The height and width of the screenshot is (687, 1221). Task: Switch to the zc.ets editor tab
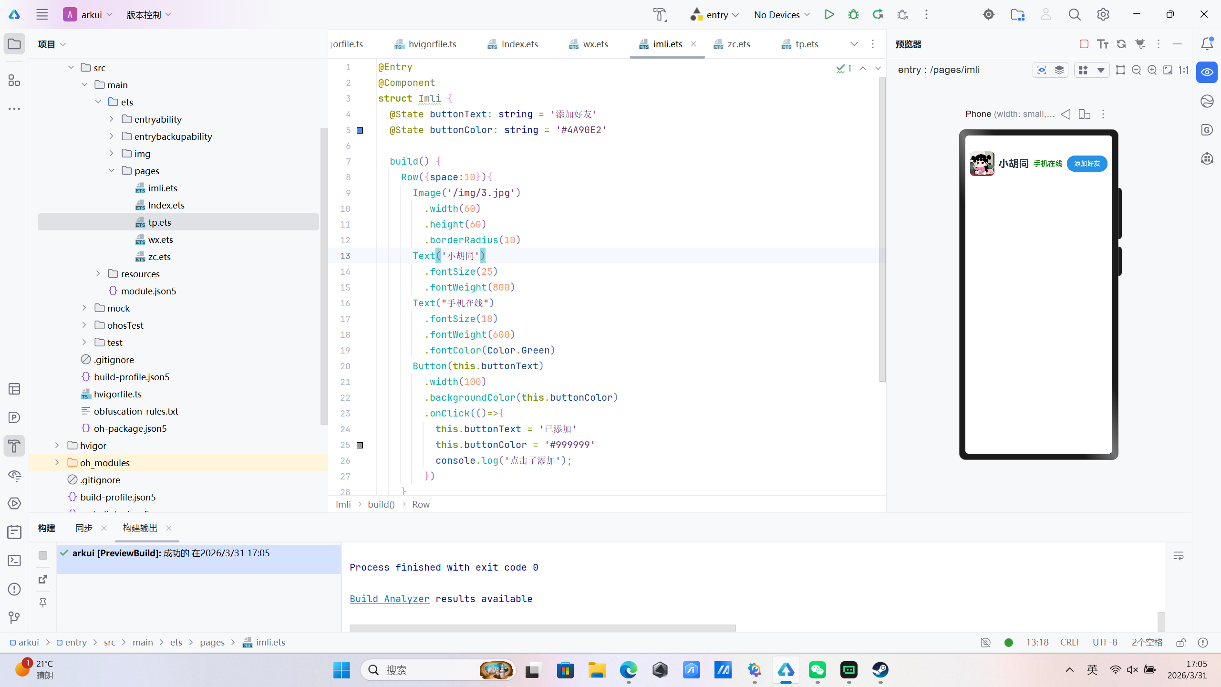point(738,44)
